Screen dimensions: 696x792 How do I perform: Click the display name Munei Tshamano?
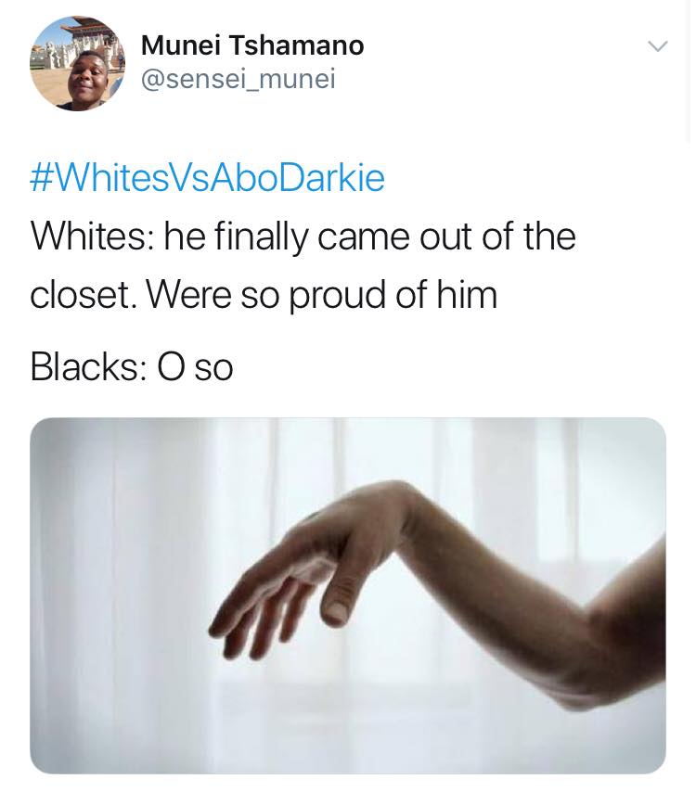(252, 45)
